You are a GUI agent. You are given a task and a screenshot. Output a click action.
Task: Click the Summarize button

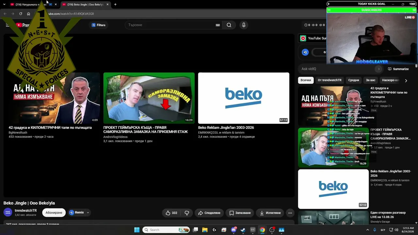coord(398,69)
